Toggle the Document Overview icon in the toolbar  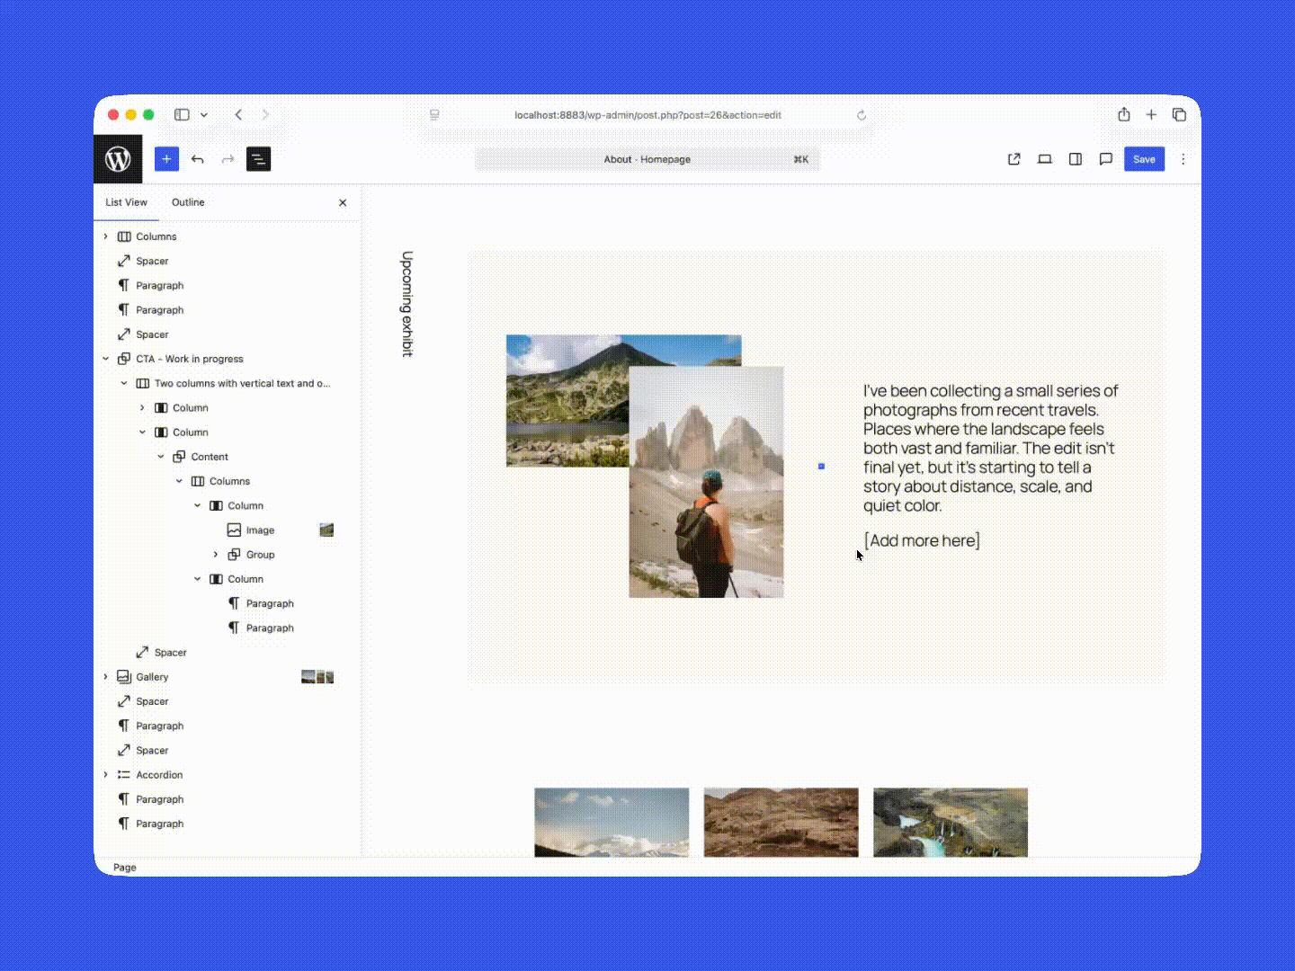coord(258,159)
